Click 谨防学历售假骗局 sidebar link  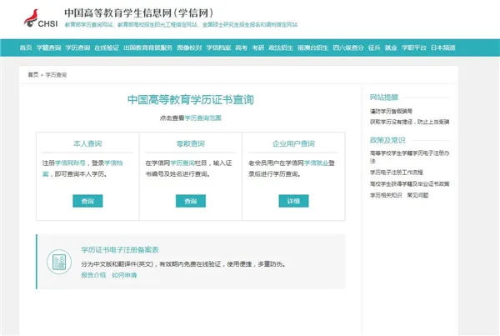pos(392,111)
